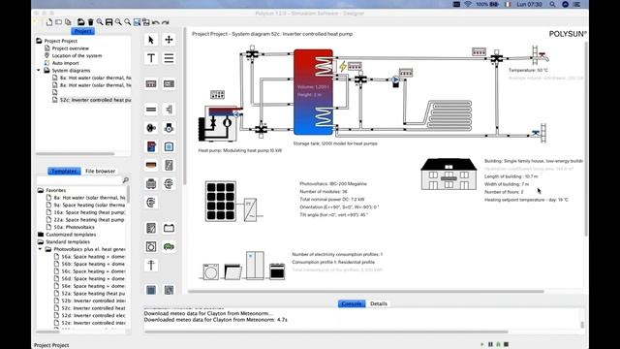
Task: Select the three-line list tool
Action: click(x=169, y=58)
